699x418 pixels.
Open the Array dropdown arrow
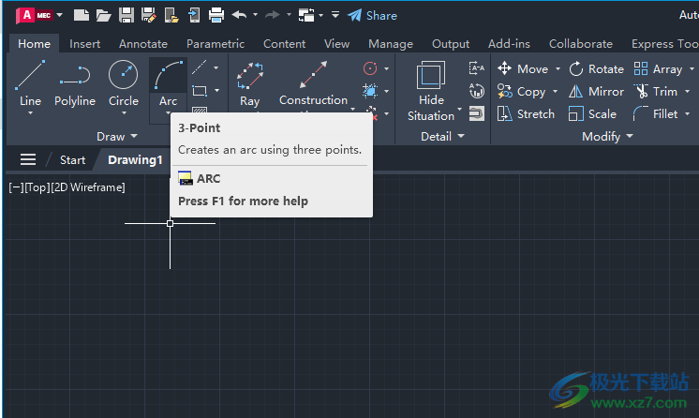tap(692, 69)
